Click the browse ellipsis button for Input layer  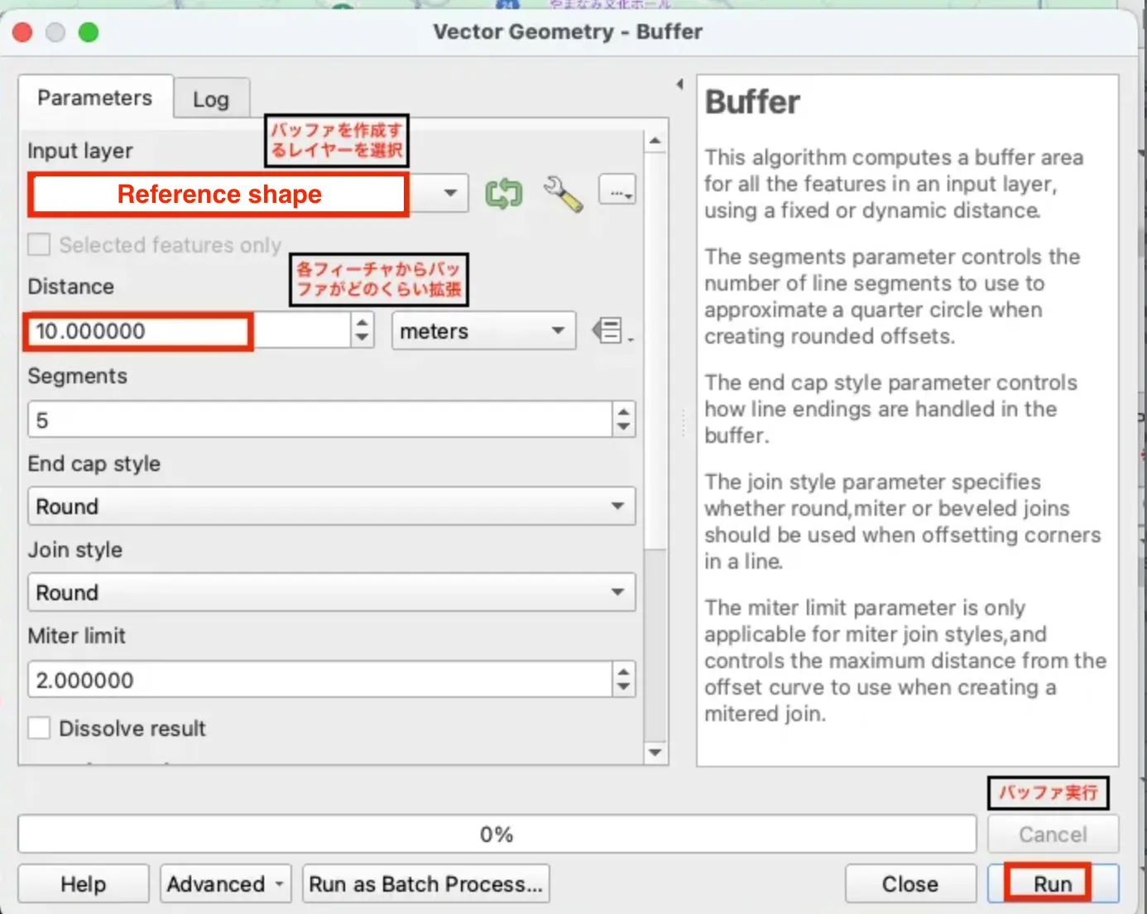tap(617, 190)
